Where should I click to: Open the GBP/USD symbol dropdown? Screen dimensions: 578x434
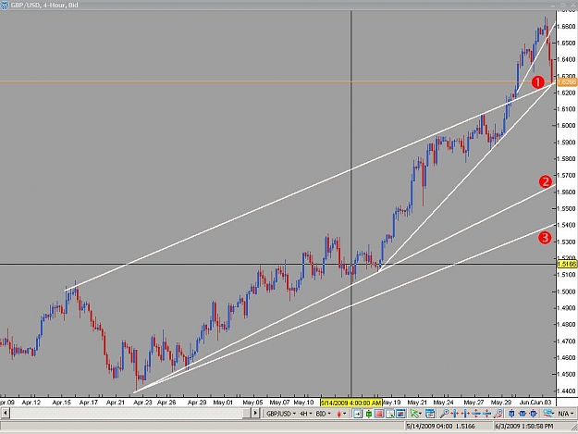tap(281, 414)
